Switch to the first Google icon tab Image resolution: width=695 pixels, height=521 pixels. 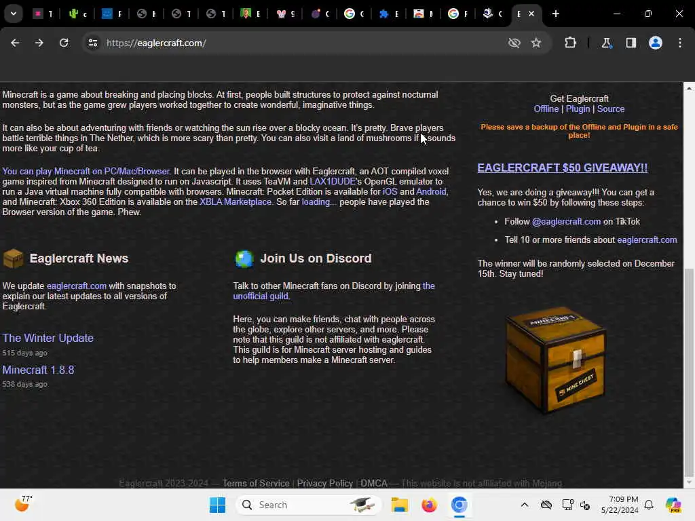click(x=354, y=14)
